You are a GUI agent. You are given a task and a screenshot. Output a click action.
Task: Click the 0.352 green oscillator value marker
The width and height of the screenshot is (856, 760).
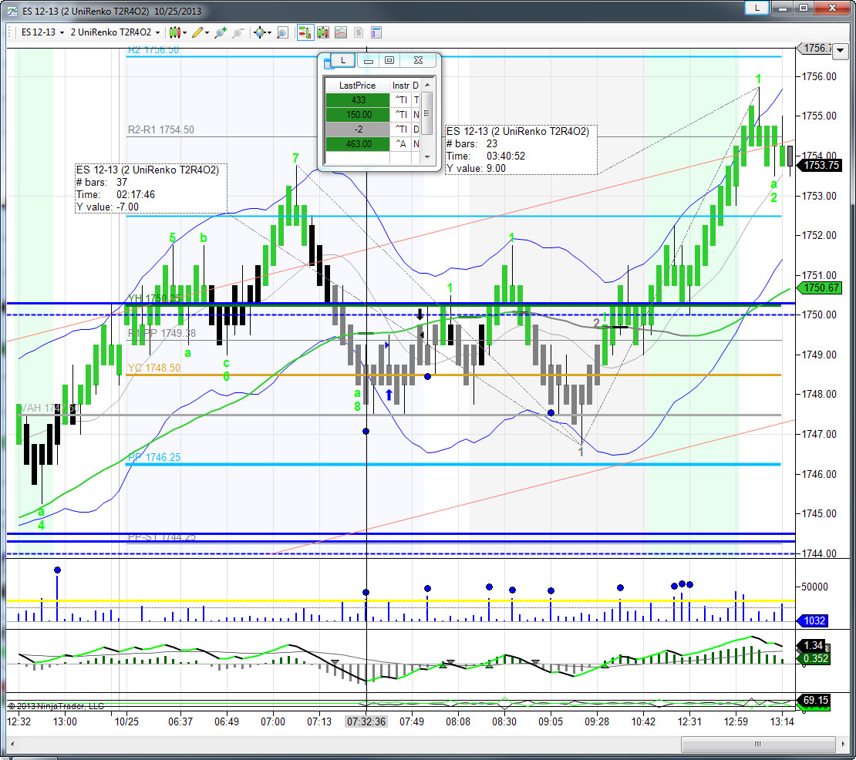(x=814, y=659)
